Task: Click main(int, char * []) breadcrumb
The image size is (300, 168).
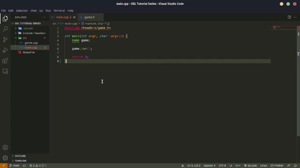Action: (x=95, y=23)
